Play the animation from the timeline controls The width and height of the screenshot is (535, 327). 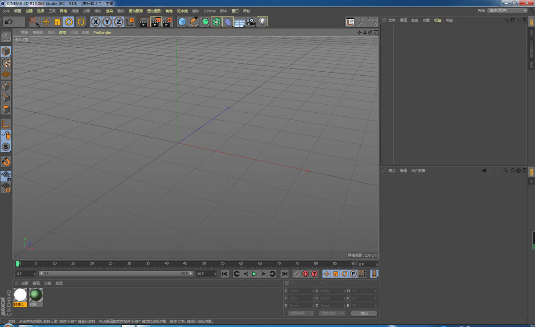tap(254, 274)
